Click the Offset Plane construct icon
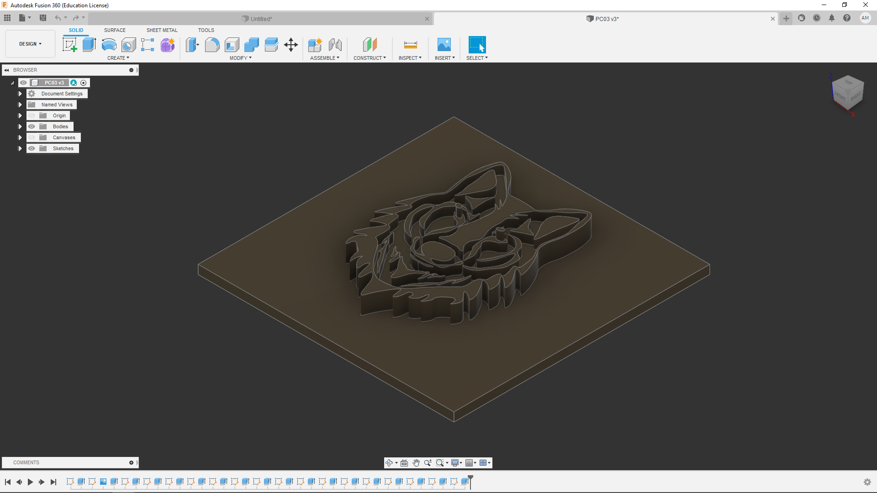877x493 pixels. point(370,45)
